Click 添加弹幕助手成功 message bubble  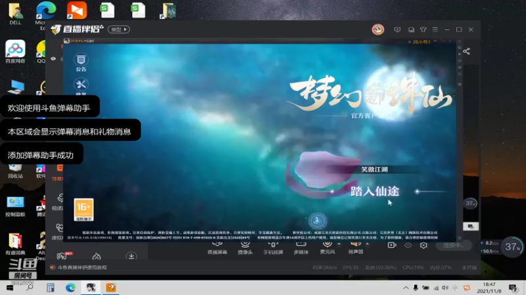(x=41, y=154)
